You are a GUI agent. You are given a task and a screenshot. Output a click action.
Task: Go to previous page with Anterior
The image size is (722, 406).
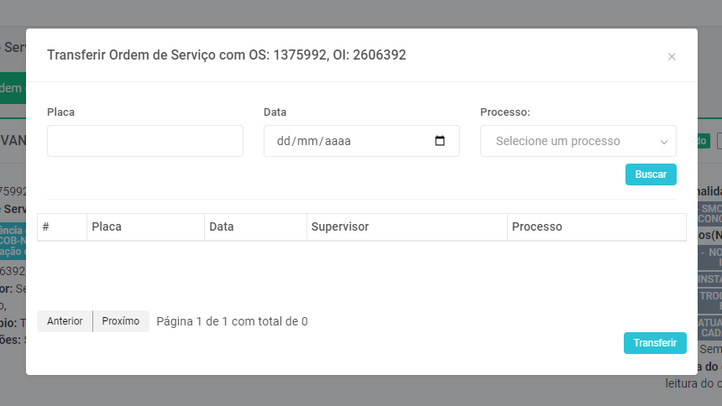click(x=65, y=321)
